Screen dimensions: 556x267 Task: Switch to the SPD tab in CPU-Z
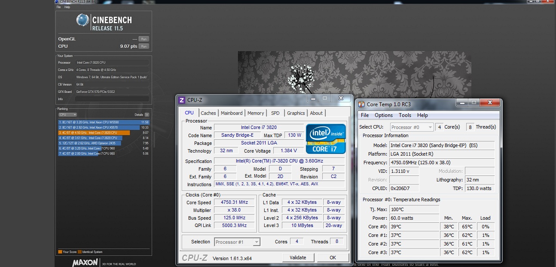[275, 113]
